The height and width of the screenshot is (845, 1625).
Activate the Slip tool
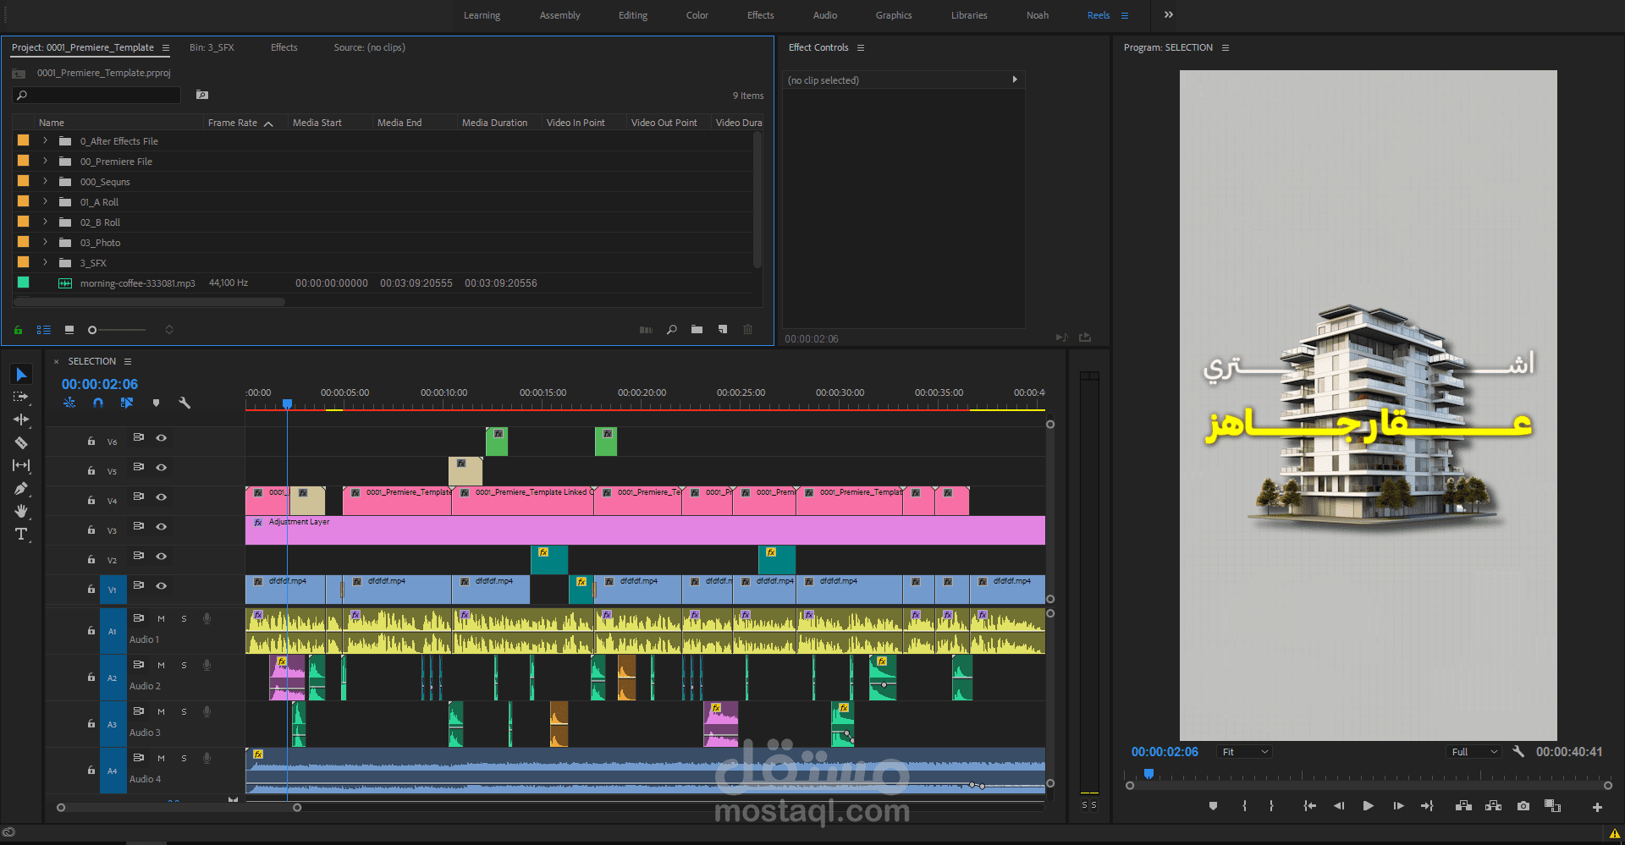21,465
